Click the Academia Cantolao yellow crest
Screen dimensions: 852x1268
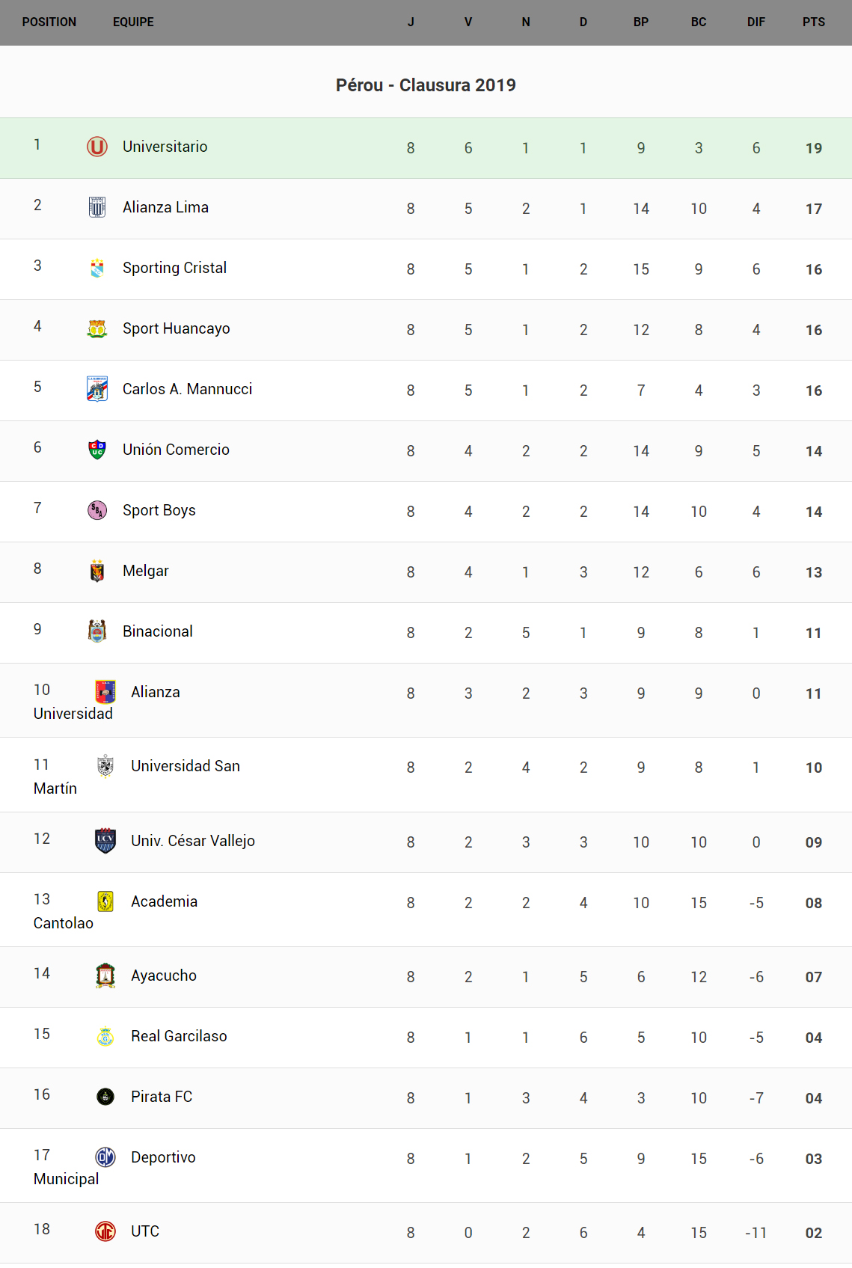105,901
